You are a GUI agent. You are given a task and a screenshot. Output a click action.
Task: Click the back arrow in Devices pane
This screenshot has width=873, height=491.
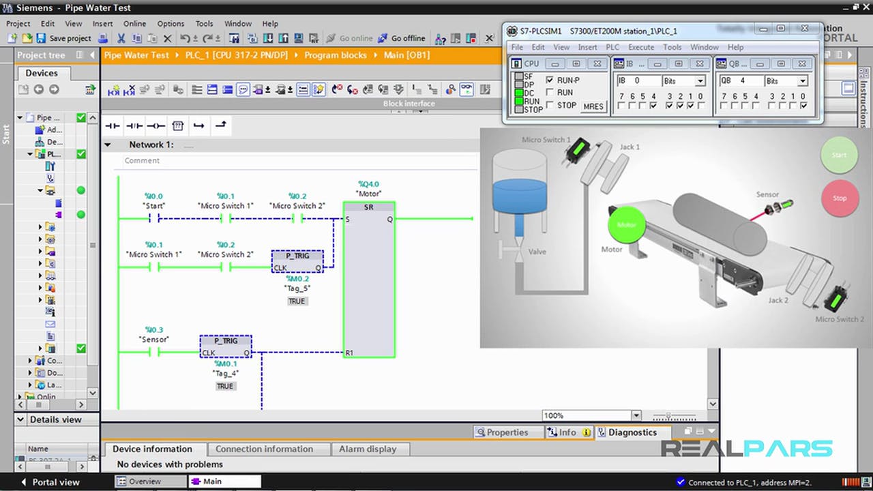(x=38, y=89)
